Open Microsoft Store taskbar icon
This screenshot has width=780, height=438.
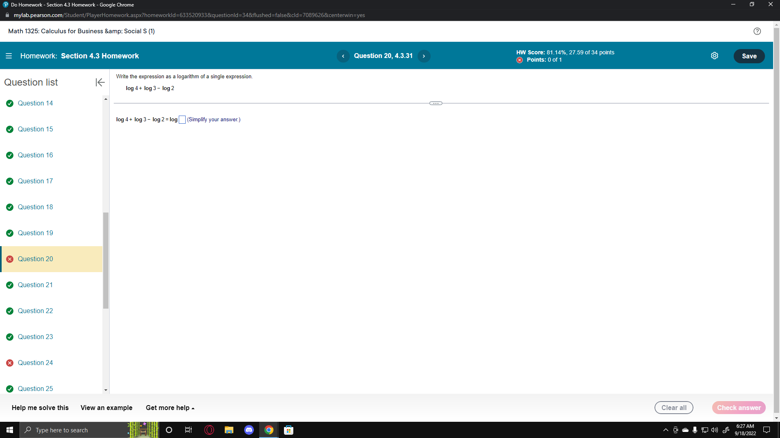coord(289,430)
